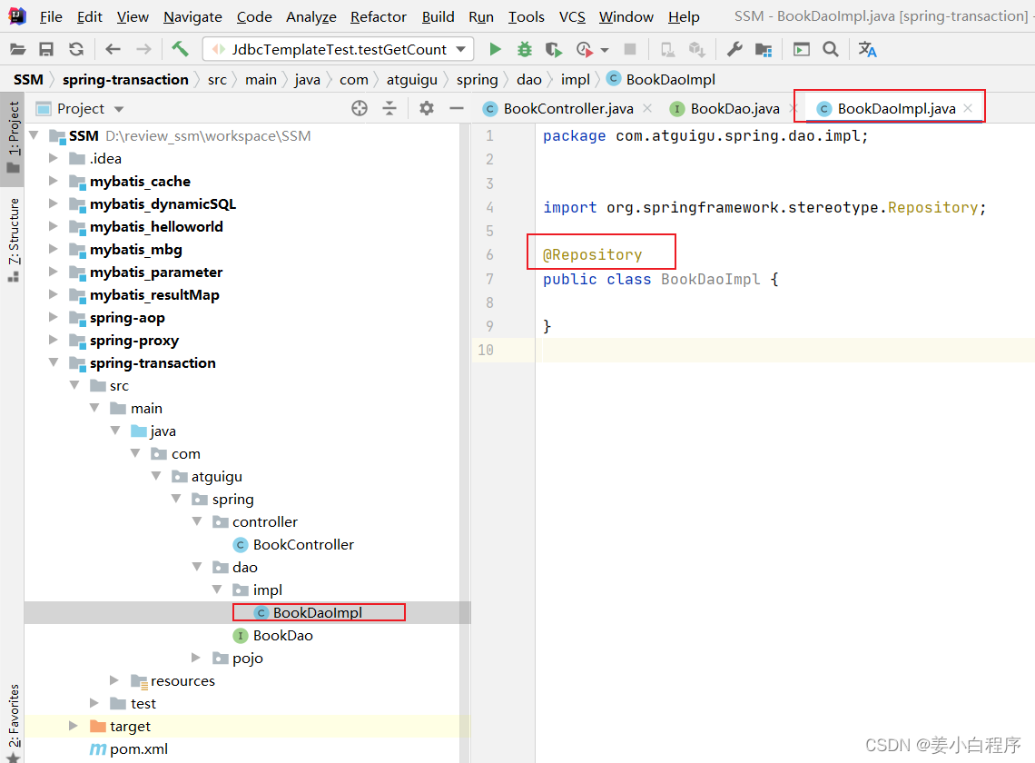Click the Project panel vertical scrollbar
Image resolution: width=1035 pixels, height=763 pixels.
point(466,442)
